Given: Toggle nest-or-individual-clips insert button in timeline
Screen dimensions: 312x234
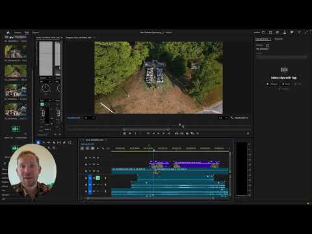Looking at the screenshot, I should pyautogui.click(x=83, y=148).
